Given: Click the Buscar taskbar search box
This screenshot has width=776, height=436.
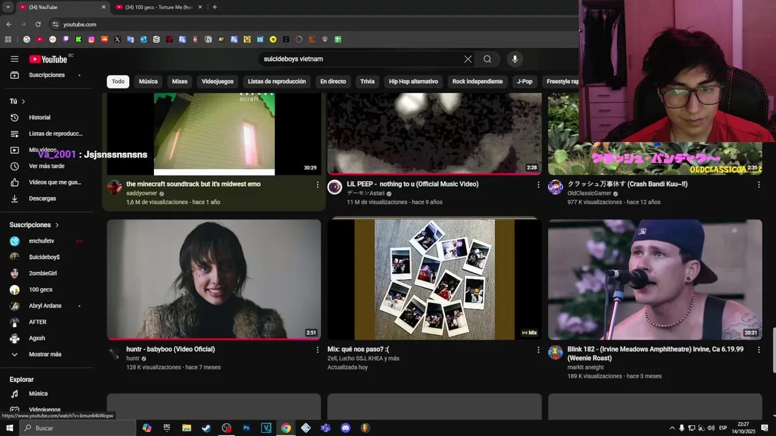Looking at the screenshot, I should 78,428.
